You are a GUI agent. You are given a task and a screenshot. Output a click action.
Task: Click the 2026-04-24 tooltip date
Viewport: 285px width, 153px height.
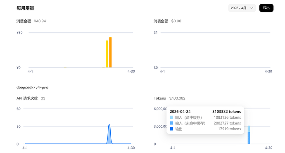[180, 112]
